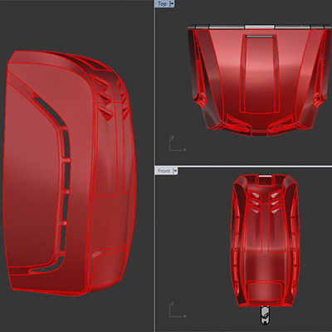Open the Front viewport dropdown arrow

coord(175,171)
